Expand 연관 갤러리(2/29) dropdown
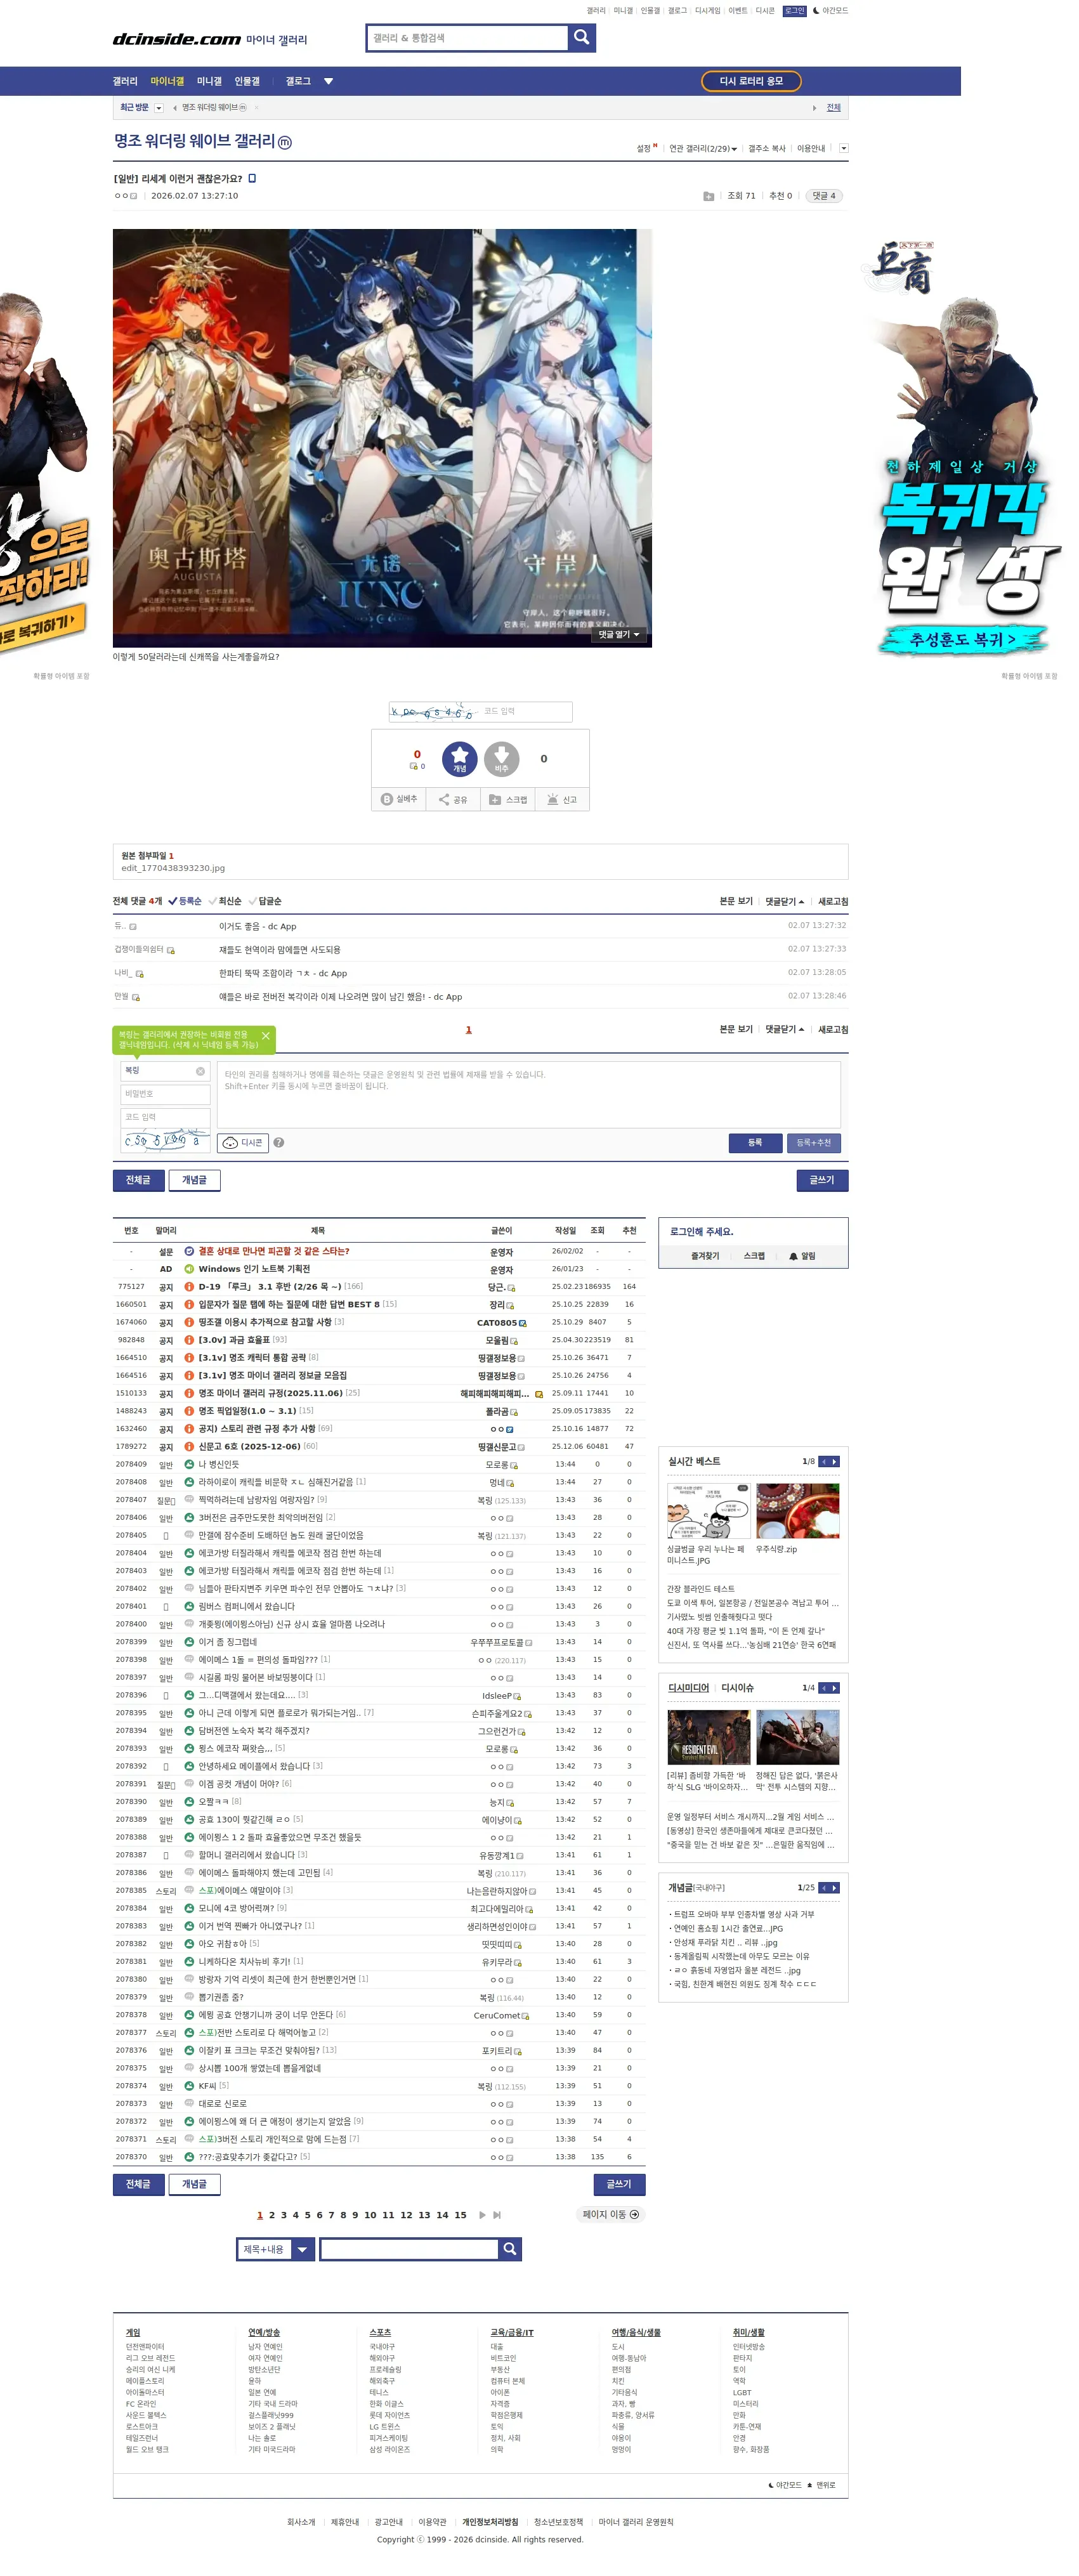The width and height of the screenshot is (1079, 2576). [703, 149]
